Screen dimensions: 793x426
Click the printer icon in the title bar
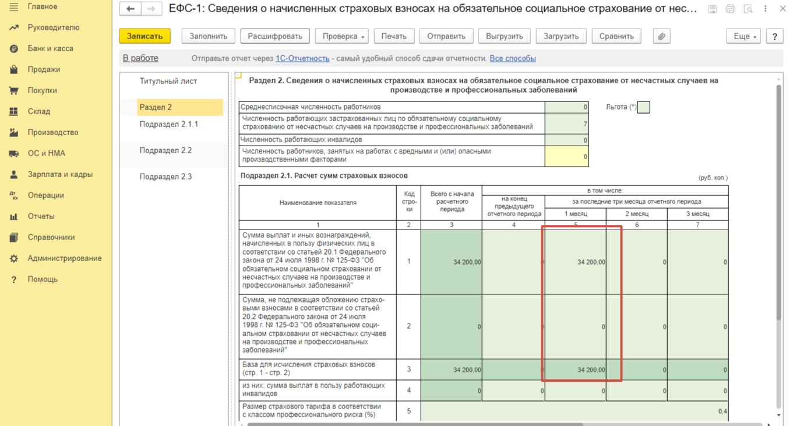click(x=730, y=9)
